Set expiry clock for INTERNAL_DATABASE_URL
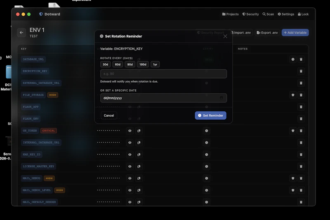 [207, 143]
